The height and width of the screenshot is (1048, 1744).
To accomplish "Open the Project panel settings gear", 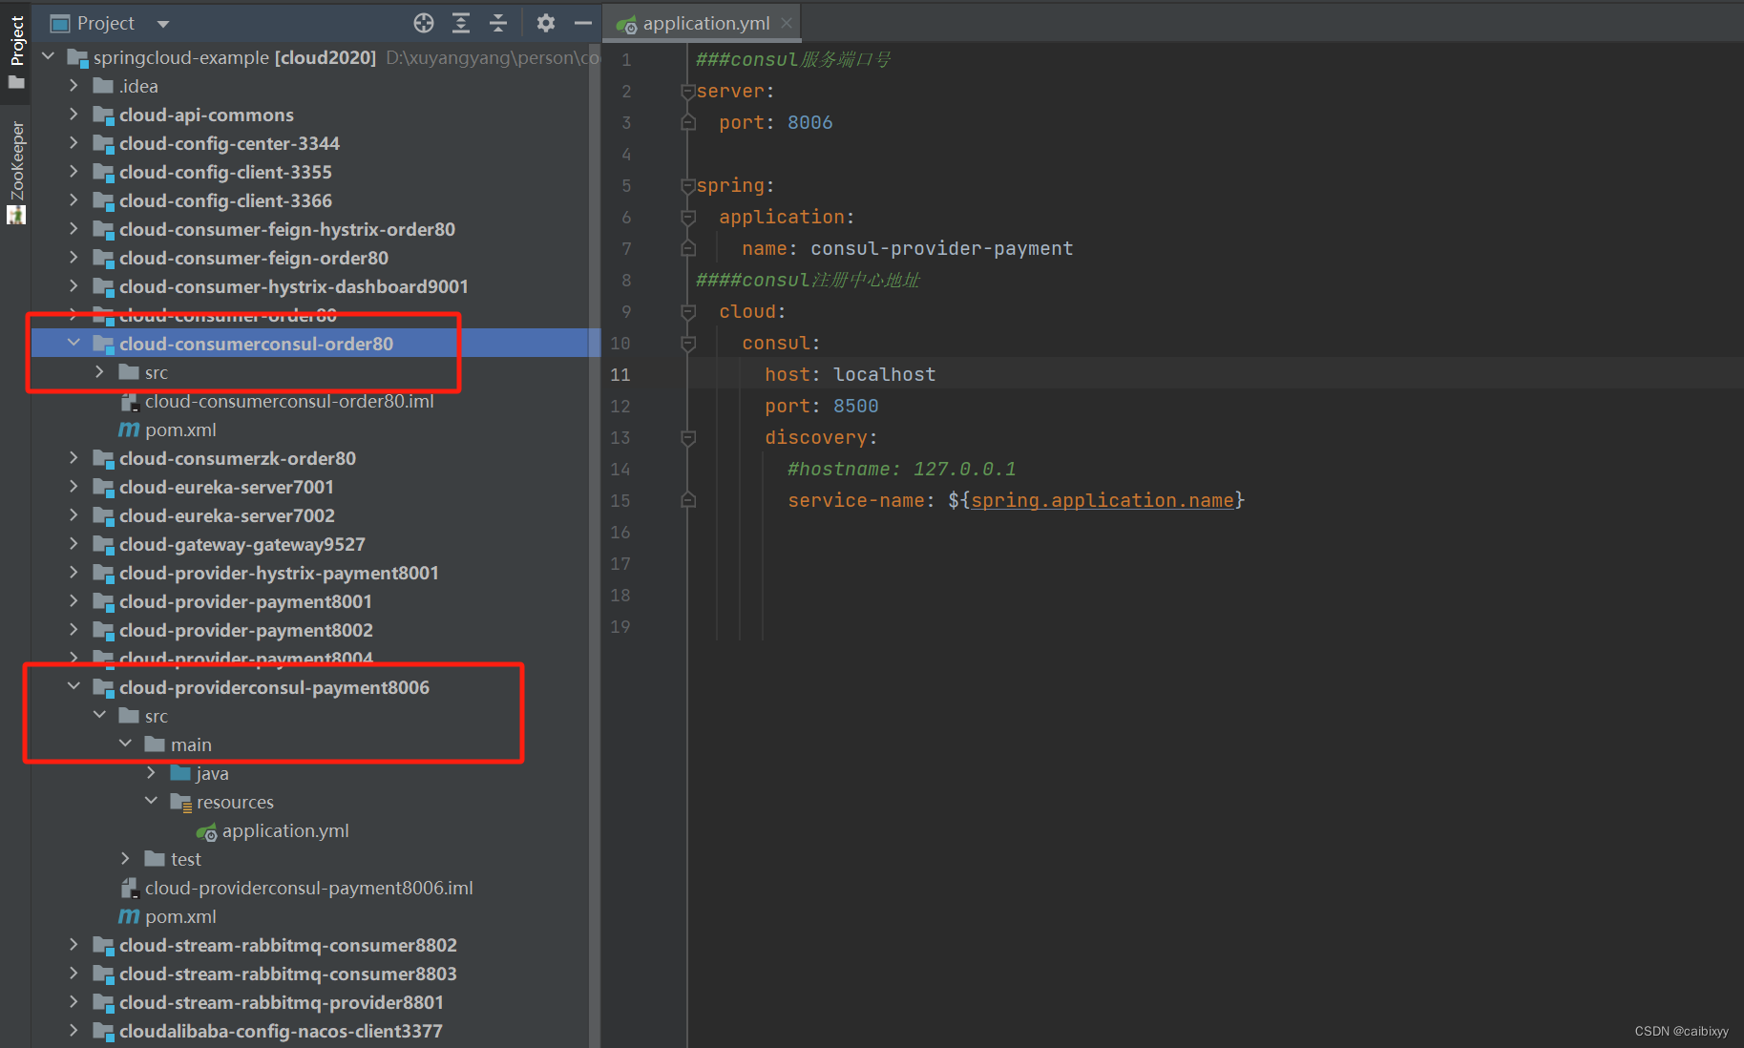I will (546, 23).
